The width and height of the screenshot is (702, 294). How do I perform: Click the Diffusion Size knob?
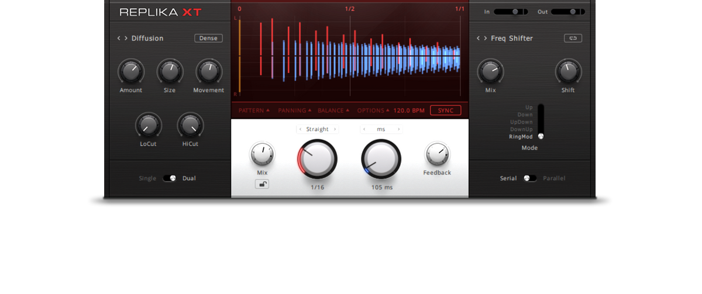(170, 72)
